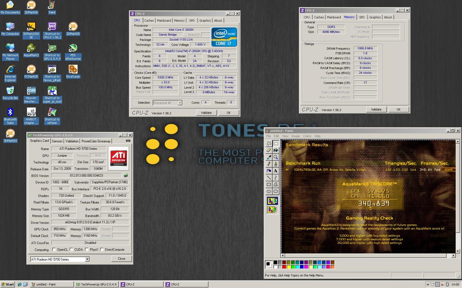Open the Heaven Benchmark desktop icon

31,95
